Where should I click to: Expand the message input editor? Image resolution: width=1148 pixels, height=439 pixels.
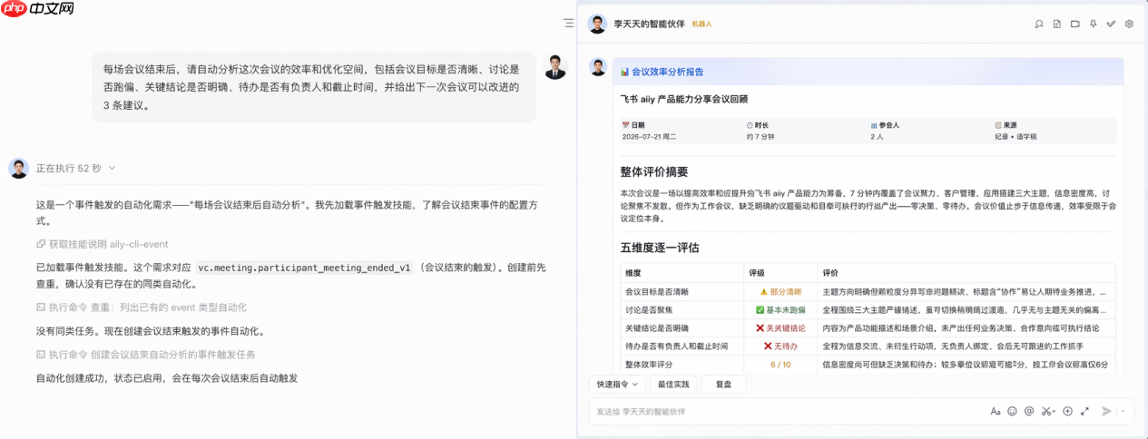pyautogui.click(x=1084, y=411)
